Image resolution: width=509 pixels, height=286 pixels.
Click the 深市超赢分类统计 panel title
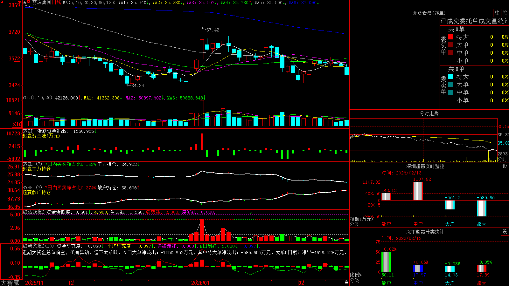click(425, 232)
